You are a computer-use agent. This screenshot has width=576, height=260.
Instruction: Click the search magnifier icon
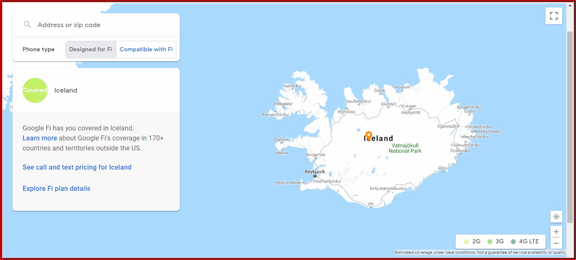point(27,25)
